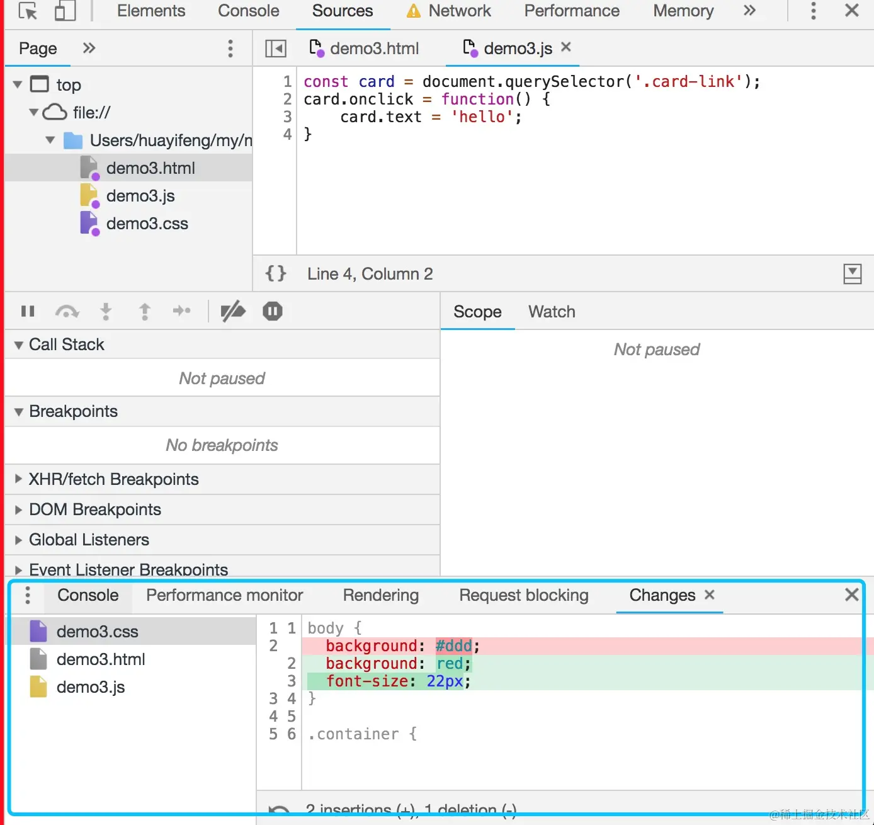Show the Watch pane
The width and height of the screenshot is (874, 825).
pos(552,312)
